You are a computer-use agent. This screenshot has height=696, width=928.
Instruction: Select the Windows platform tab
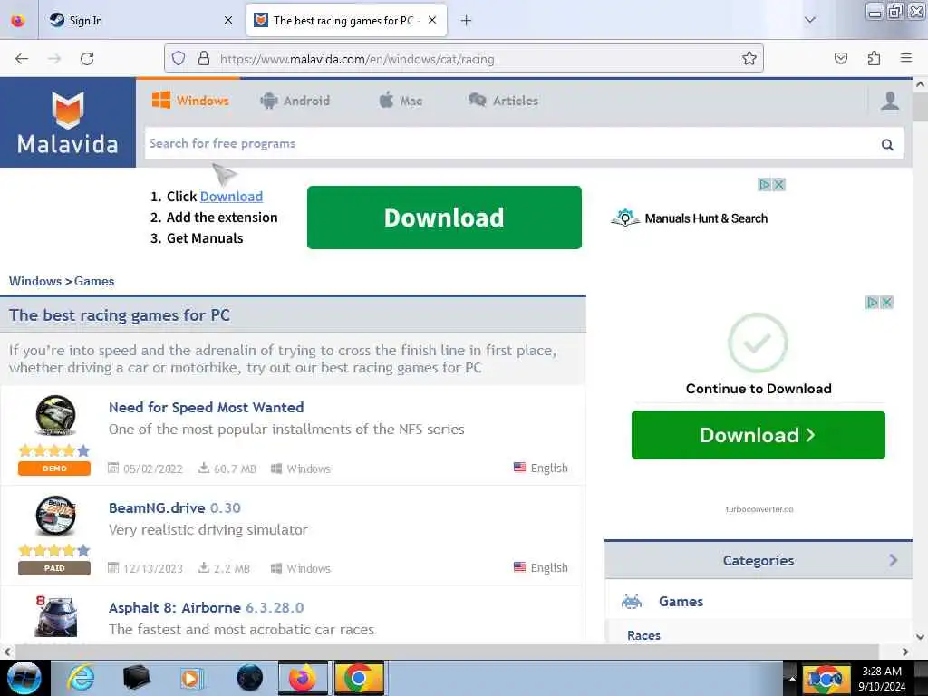coord(190,101)
